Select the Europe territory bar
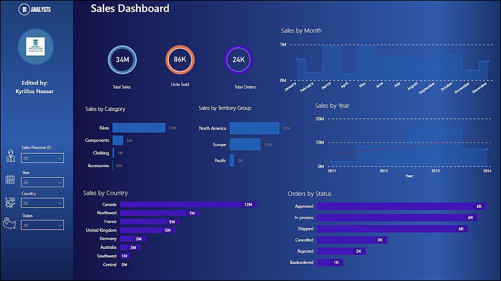 245,145
